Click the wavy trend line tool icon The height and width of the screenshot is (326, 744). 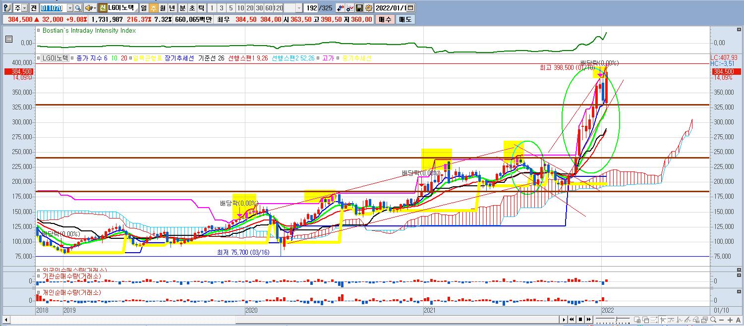pos(670,320)
